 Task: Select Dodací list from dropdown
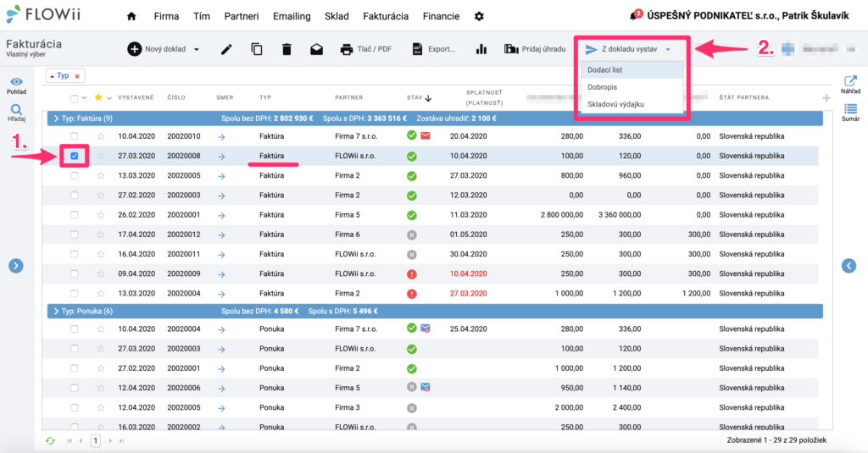tap(632, 69)
